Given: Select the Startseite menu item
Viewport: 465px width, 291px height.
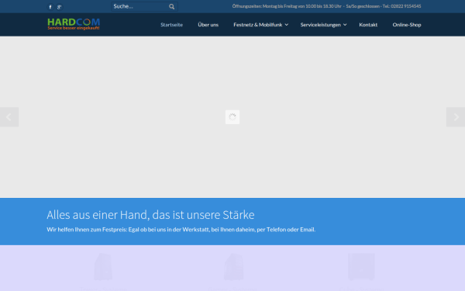Looking at the screenshot, I should (x=172, y=25).
